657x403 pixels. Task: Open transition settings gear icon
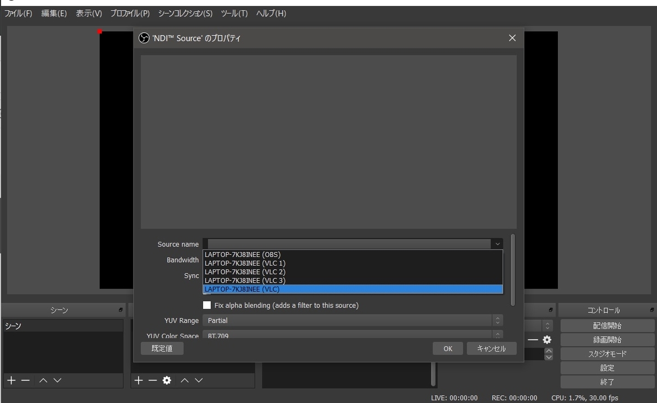pyautogui.click(x=547, y=340)
